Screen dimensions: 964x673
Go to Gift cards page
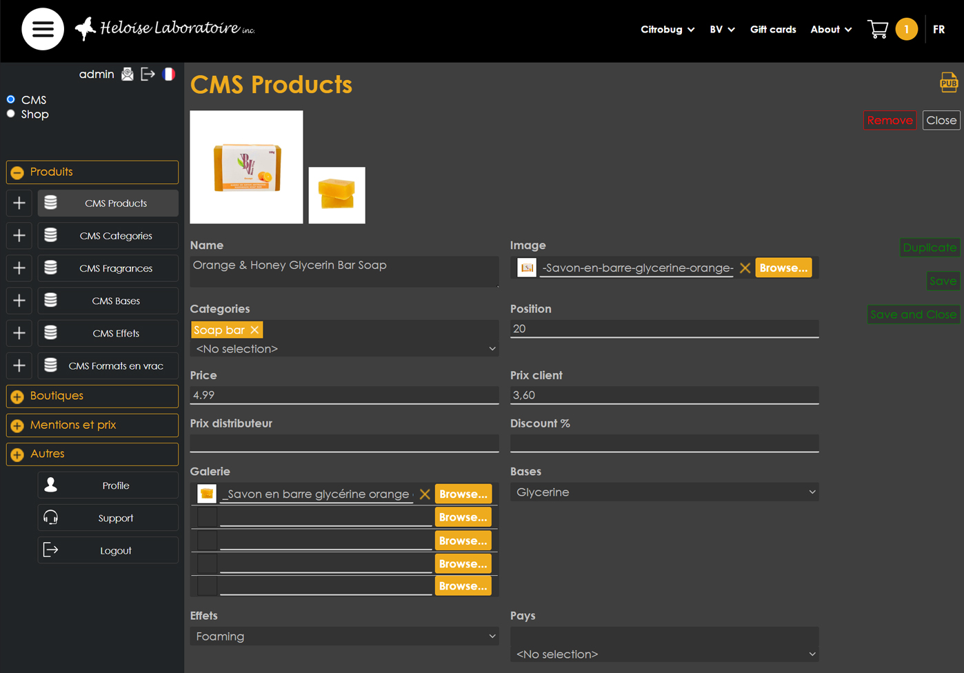point(772,30)
